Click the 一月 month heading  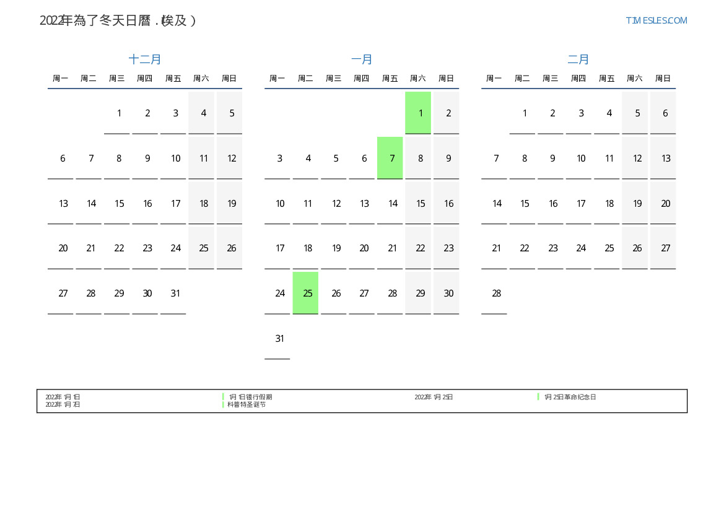[362, 59]
